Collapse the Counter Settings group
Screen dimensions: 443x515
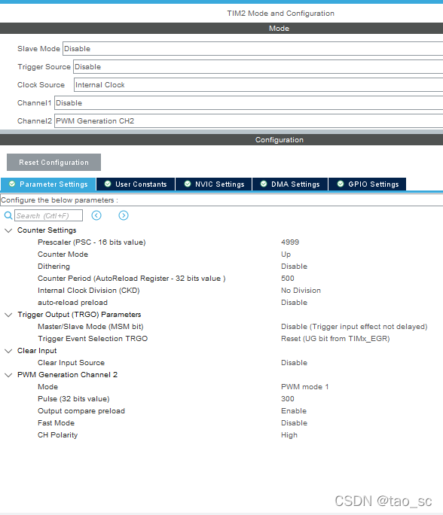(x=8, y=230)
